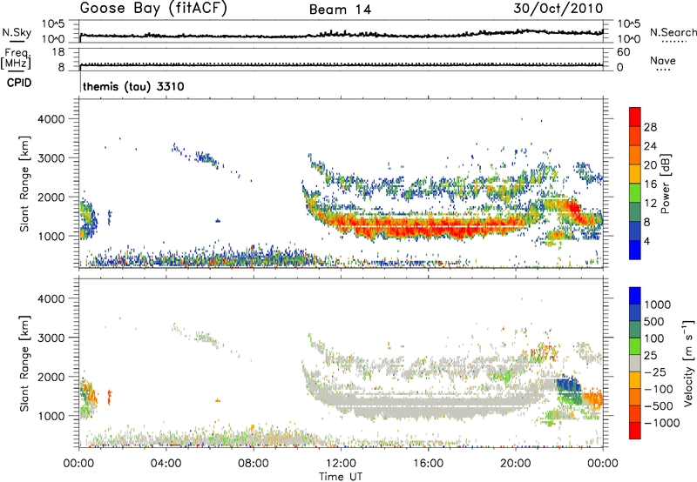The height and width of the screenshot is (482, 697).
Task: Click the '16' label on power color bar
Action: [650, 184]
